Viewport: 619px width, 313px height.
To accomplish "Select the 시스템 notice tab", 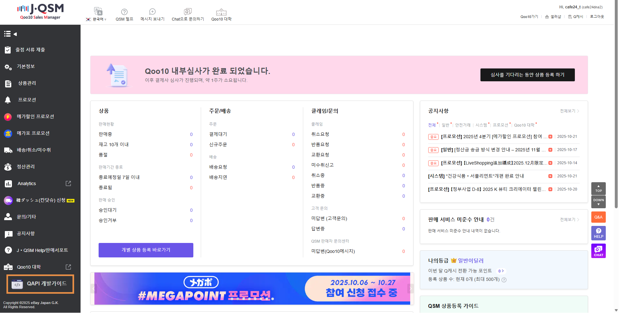I will [481, 125].
